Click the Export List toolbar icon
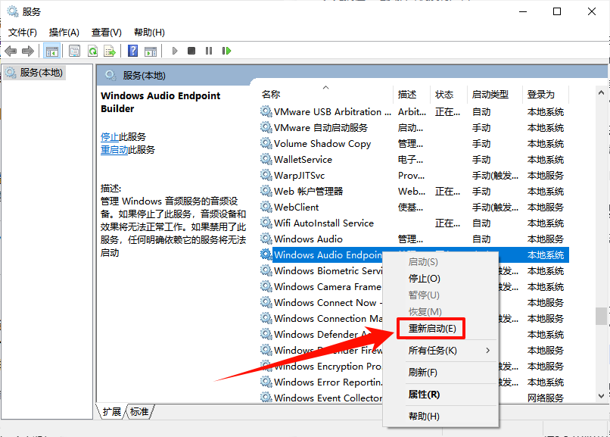This screenshot has height=437, width=610. point(110,51)
